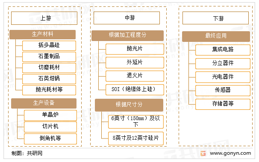Select the 生产材料 category bar
Screen dimensions: 259x162
pyautogui.click(x=42, y=35)
